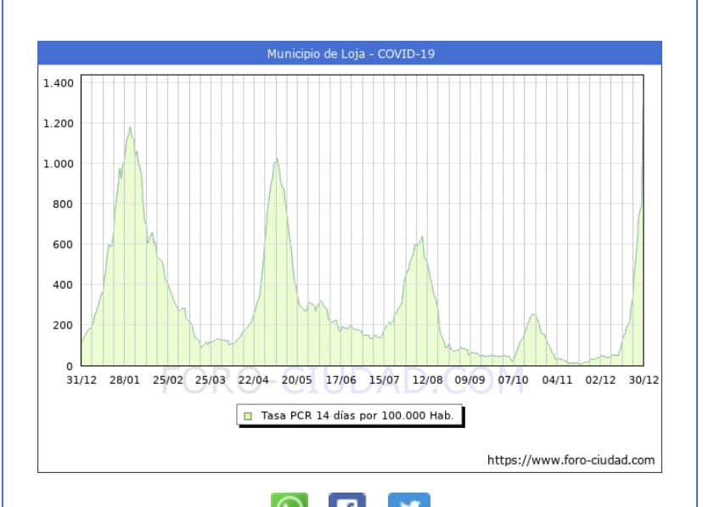Share on Twitter using the bird icon
703x507 pixels.
(409, 499)
